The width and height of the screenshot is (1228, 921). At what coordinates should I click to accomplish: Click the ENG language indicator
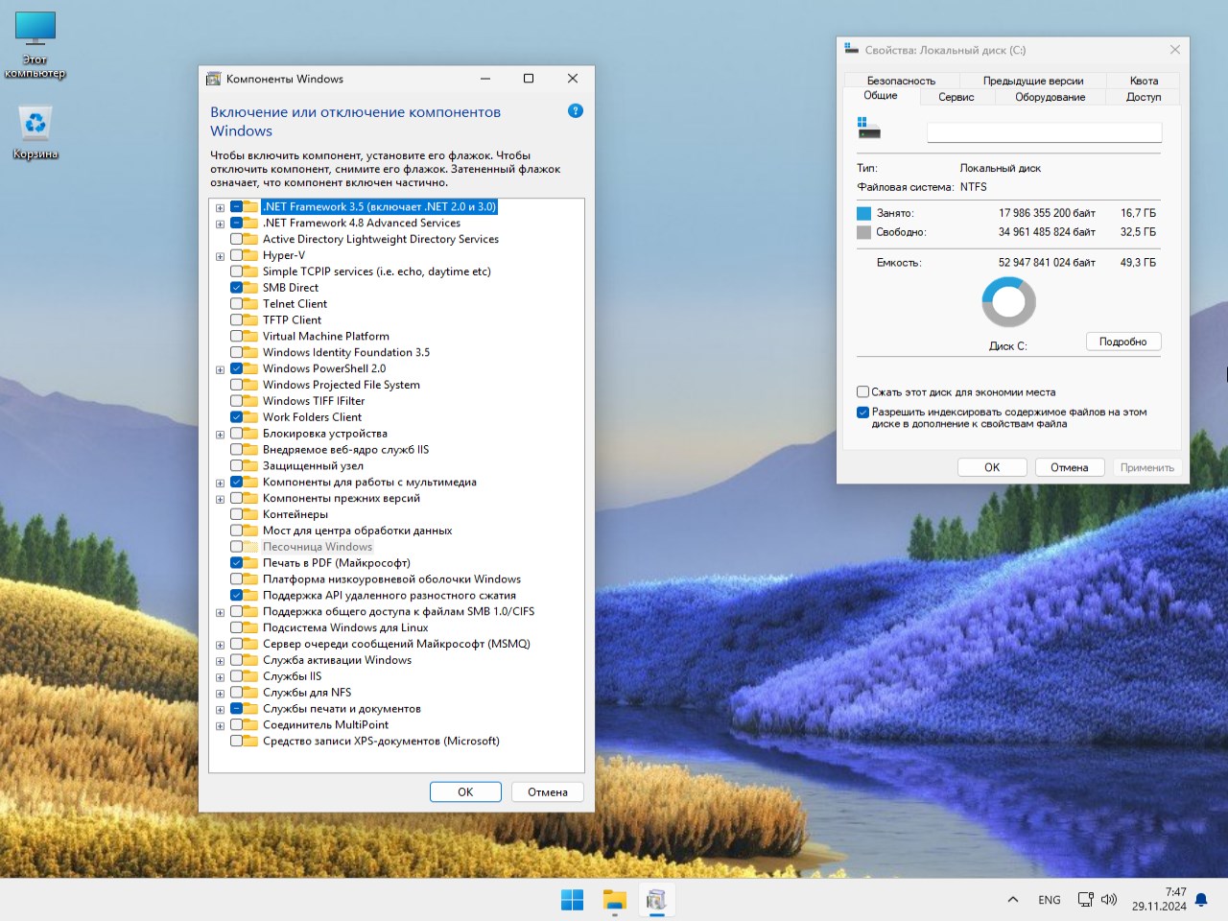coord(1050,900)
